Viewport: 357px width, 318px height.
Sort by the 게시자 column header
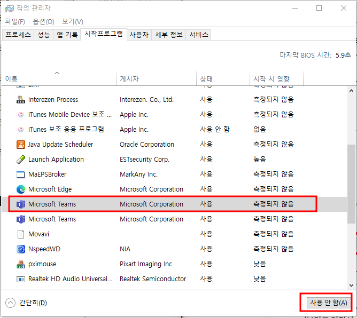[x=156, y=78]
